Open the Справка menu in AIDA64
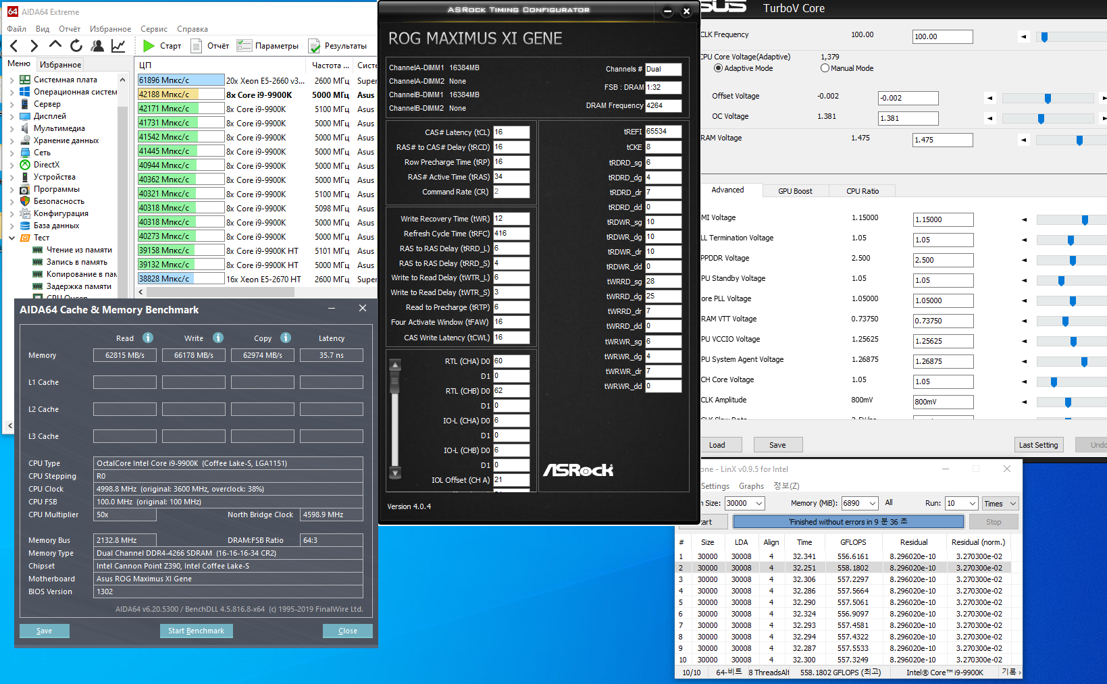Viewport: 1107px width, 684px height. (192, 29)
